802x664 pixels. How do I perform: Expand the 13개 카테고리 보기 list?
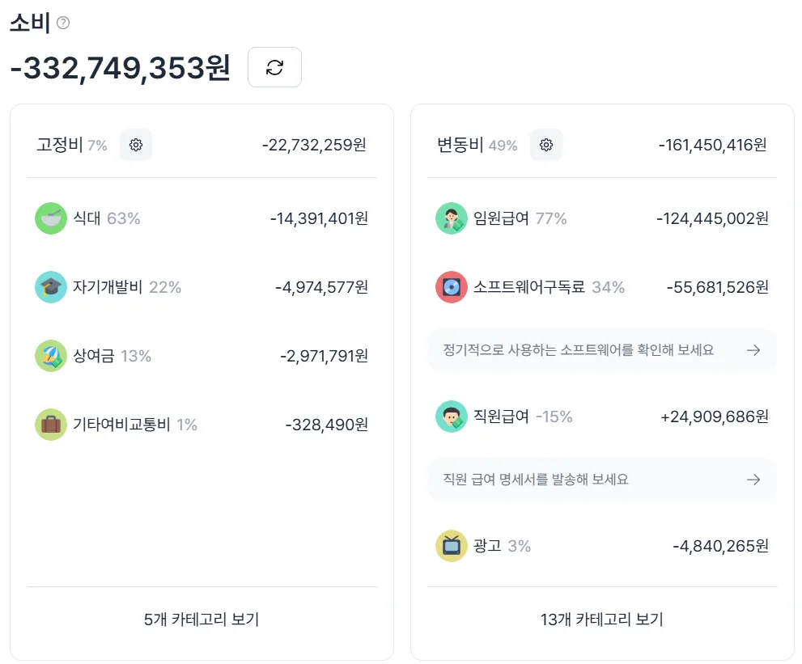pos(602,620)
